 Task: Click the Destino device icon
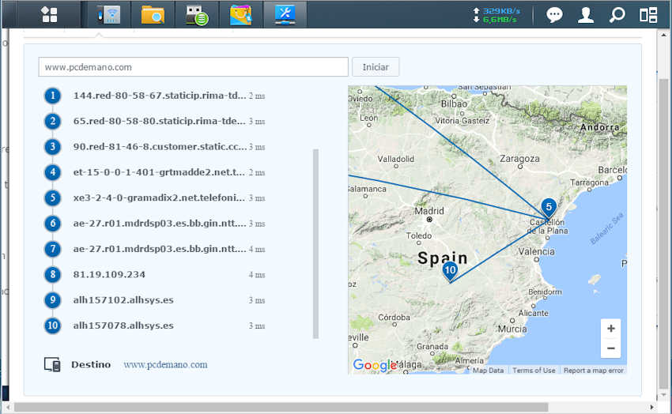click(52, 365)
